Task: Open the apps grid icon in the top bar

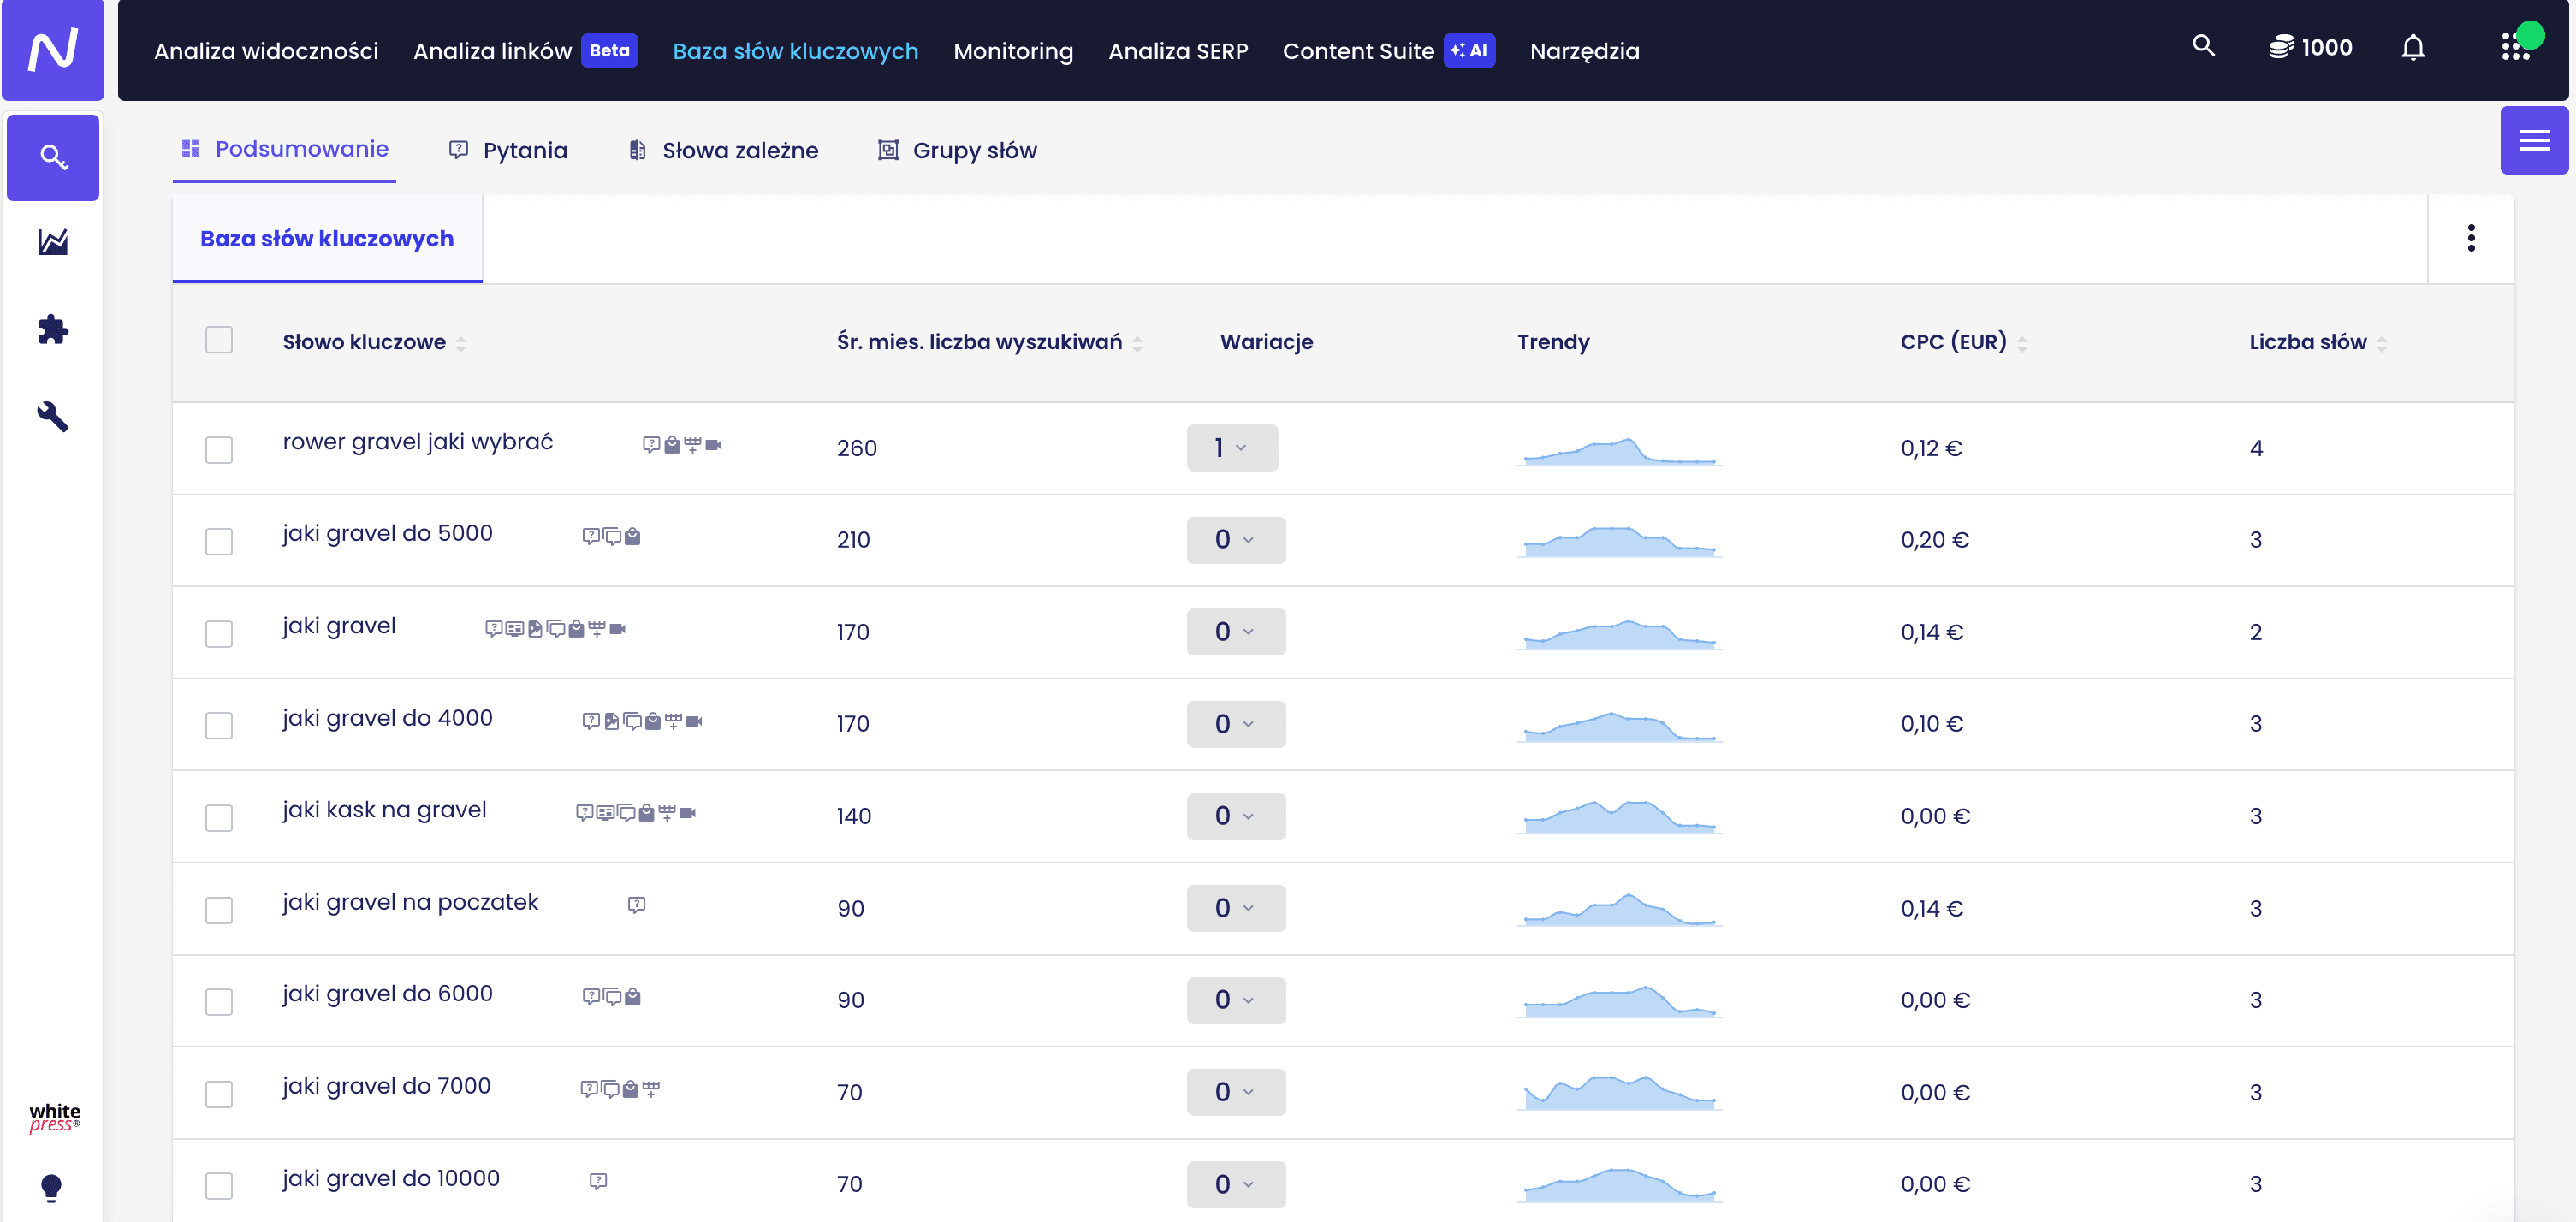Action: click(2515, 47)
